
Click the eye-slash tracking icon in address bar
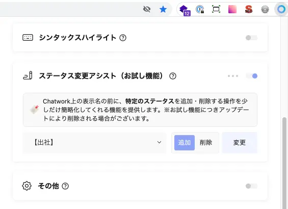pos(147,9)
